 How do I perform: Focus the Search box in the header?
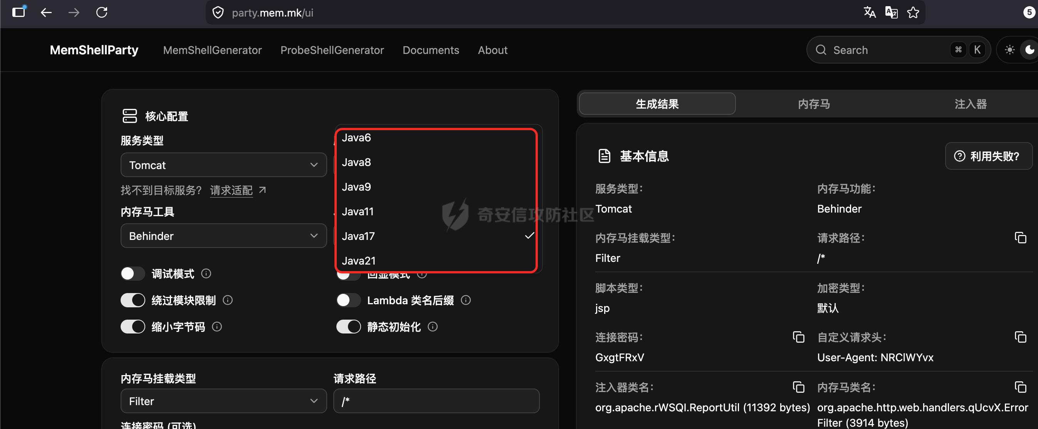pyautogui.click(x=899, y=50)
